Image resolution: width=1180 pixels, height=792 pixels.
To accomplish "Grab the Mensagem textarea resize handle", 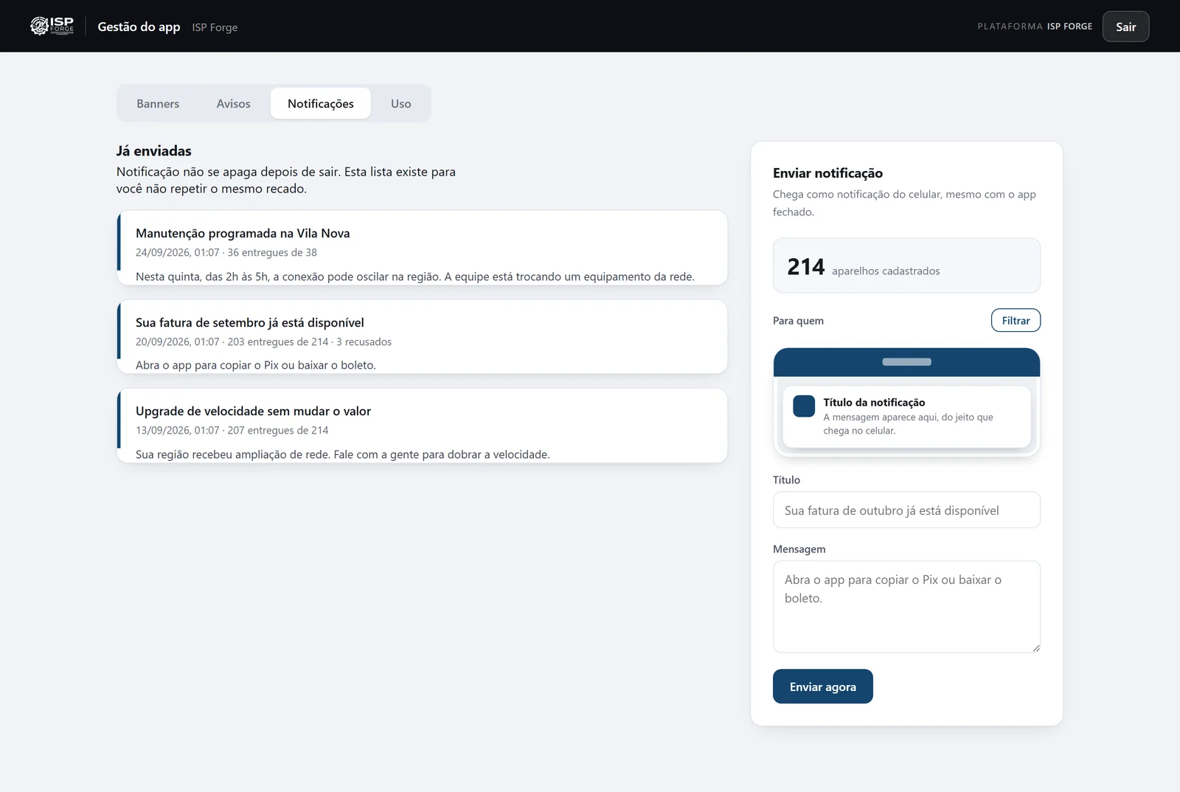I will [x=1035, y=647].
